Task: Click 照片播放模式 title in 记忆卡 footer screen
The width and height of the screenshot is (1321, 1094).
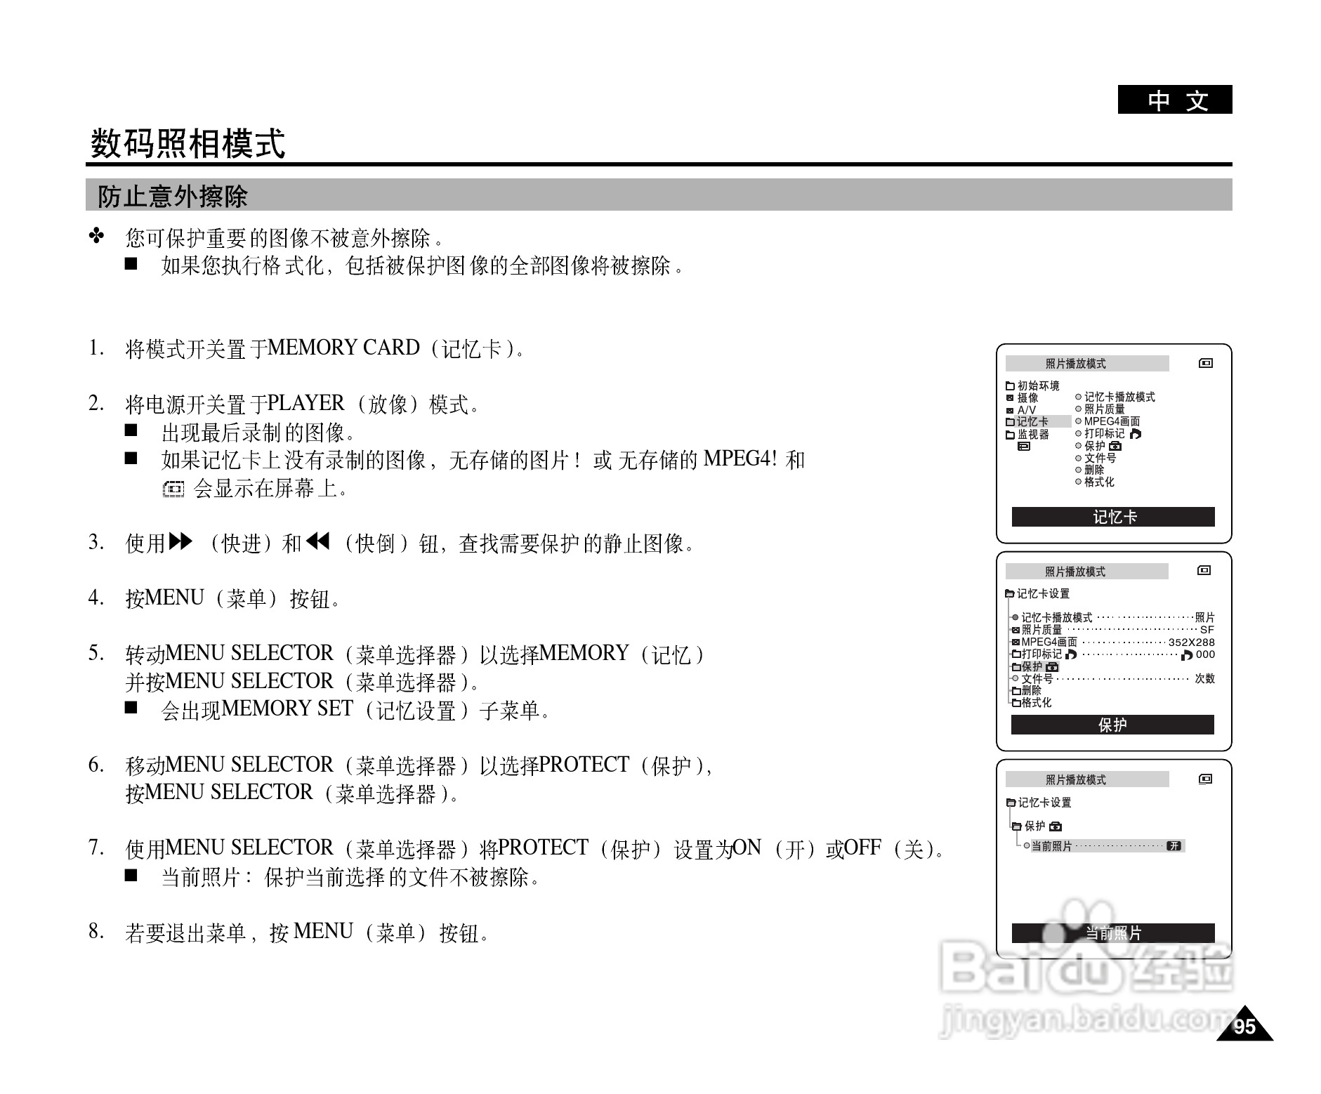Action: pyautogui.click(x=1076, y=364)
